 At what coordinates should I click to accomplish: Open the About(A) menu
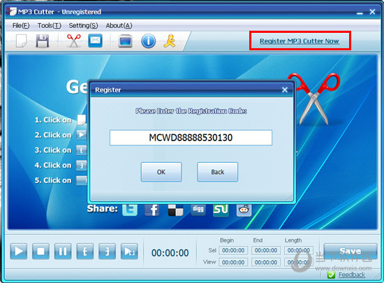[119, 25]
